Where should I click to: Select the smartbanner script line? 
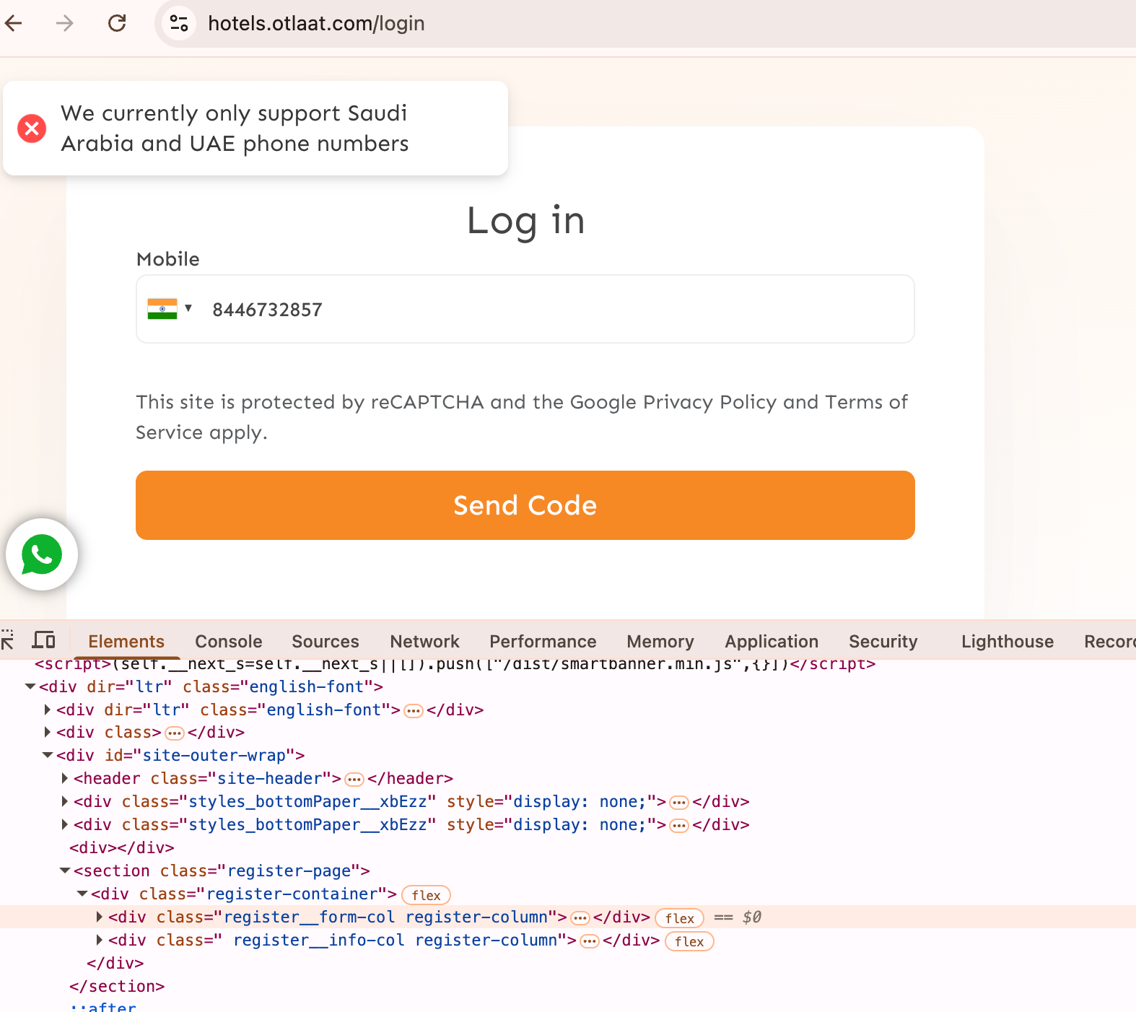pos(455,663)
